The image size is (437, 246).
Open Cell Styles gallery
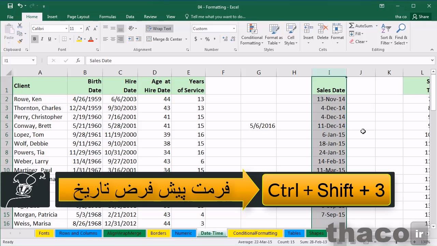coord(291,35)
